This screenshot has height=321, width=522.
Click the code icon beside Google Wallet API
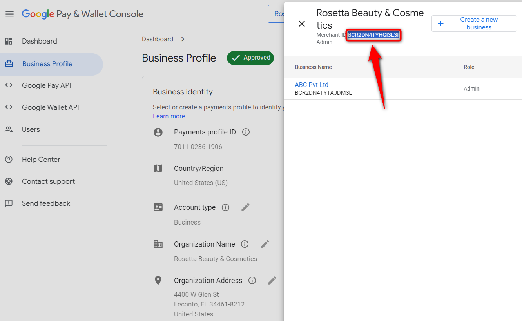[x=9, y=107]
